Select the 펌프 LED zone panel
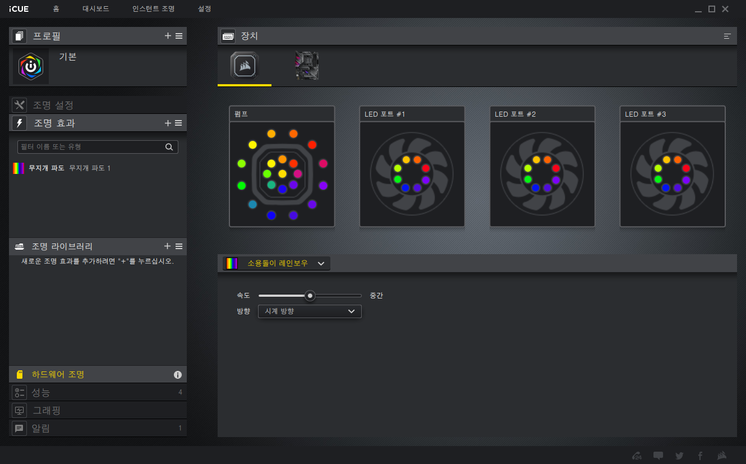Image resolution: width=746 pixels, height=464 pixels. (282, 167)
